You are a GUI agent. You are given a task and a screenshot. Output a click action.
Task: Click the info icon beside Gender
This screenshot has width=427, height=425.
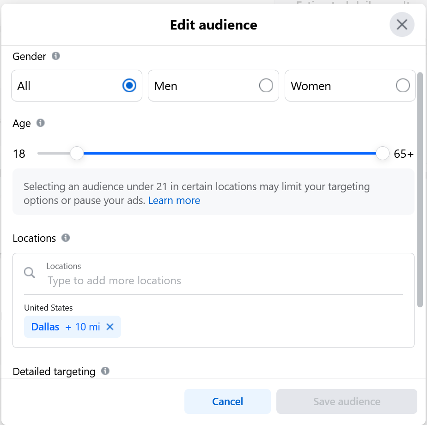click(x=56, y=56)
